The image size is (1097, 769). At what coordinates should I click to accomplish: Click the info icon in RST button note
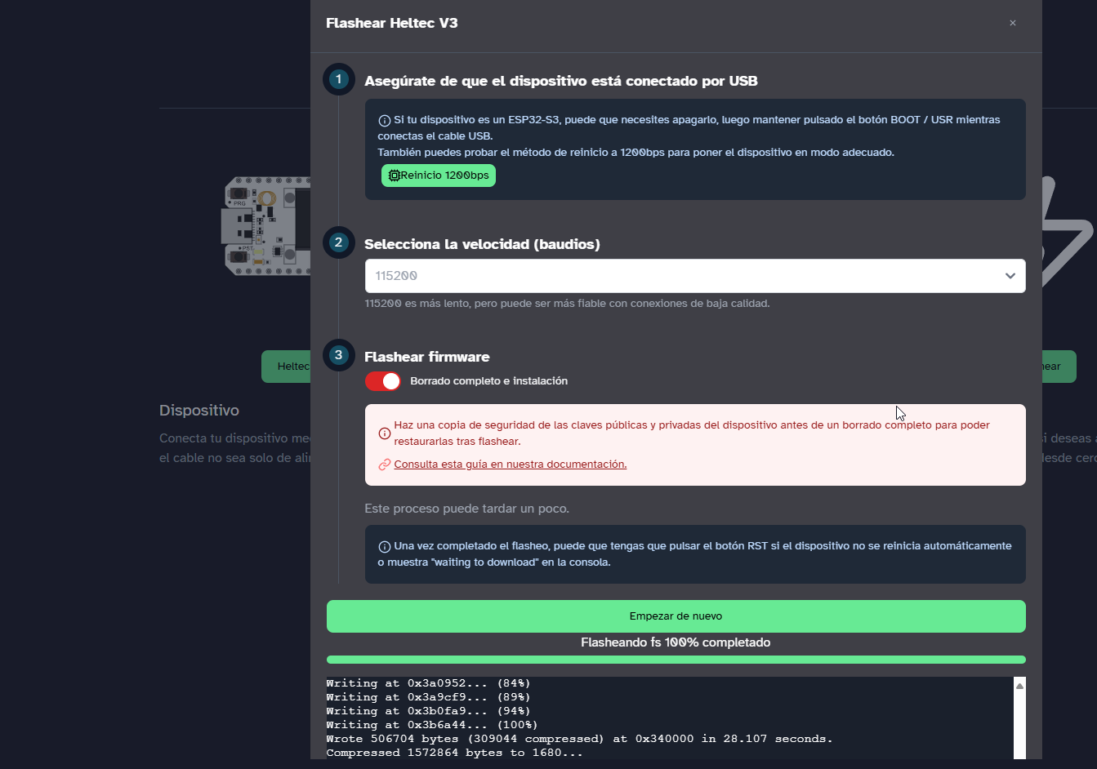coord(384,547)
